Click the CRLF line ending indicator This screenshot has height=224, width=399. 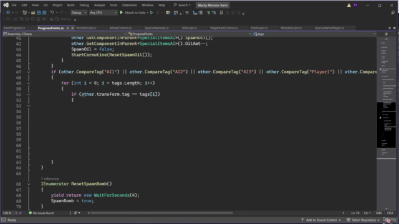[390, 213]
